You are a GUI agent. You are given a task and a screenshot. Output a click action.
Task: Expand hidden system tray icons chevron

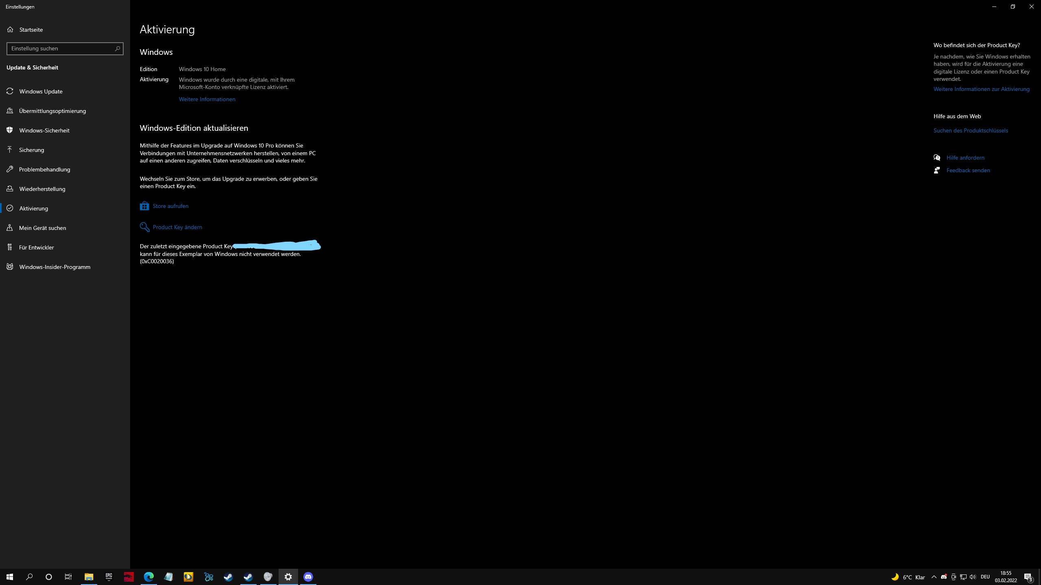[x=934, y=577]
